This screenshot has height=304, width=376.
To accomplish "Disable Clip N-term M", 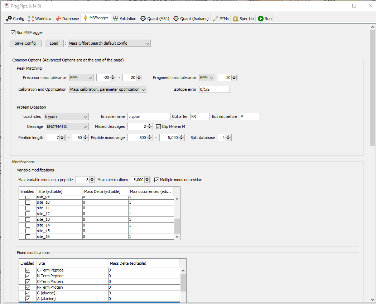I will tap(158, 126).
